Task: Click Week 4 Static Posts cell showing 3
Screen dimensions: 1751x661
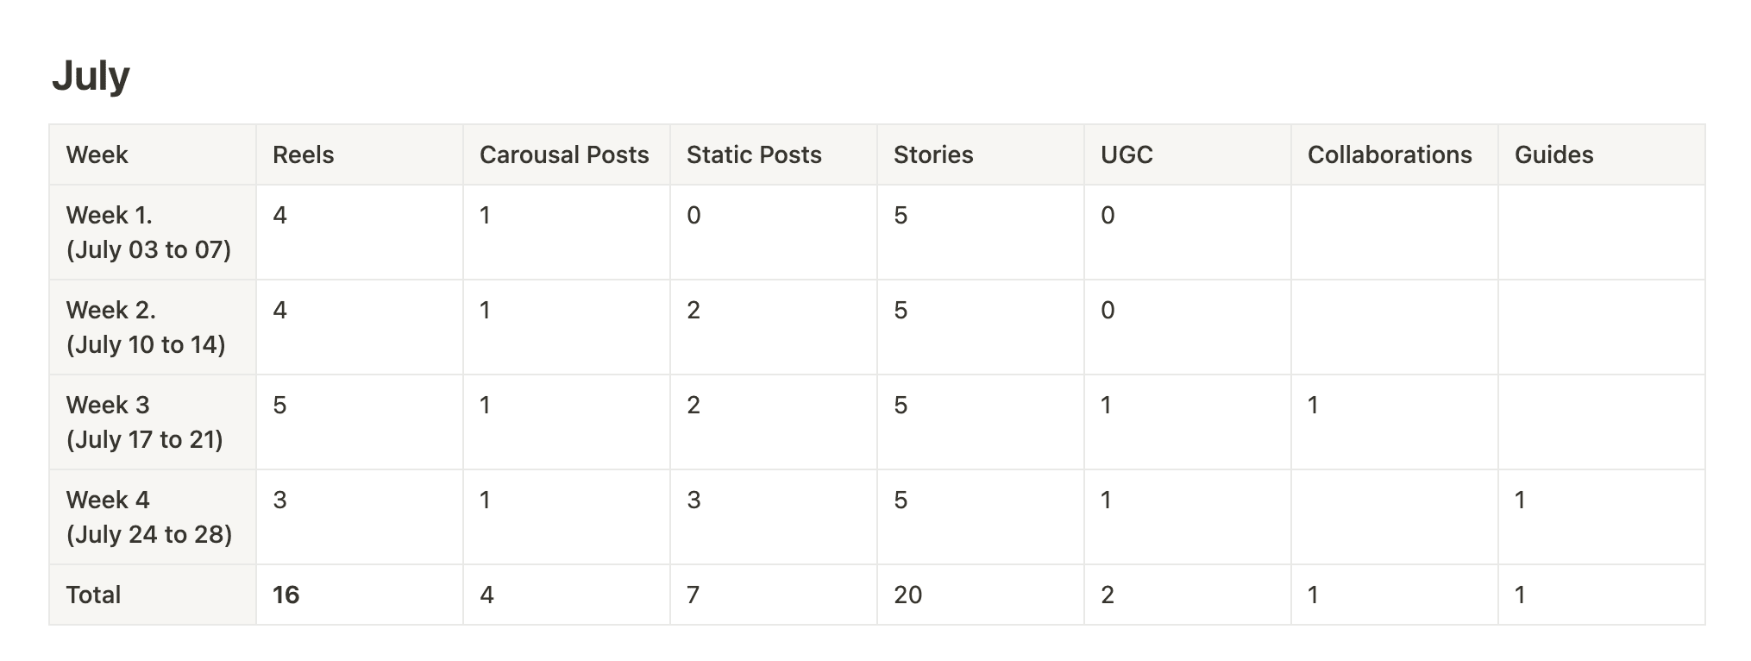Action: click(x=774, y=517)
